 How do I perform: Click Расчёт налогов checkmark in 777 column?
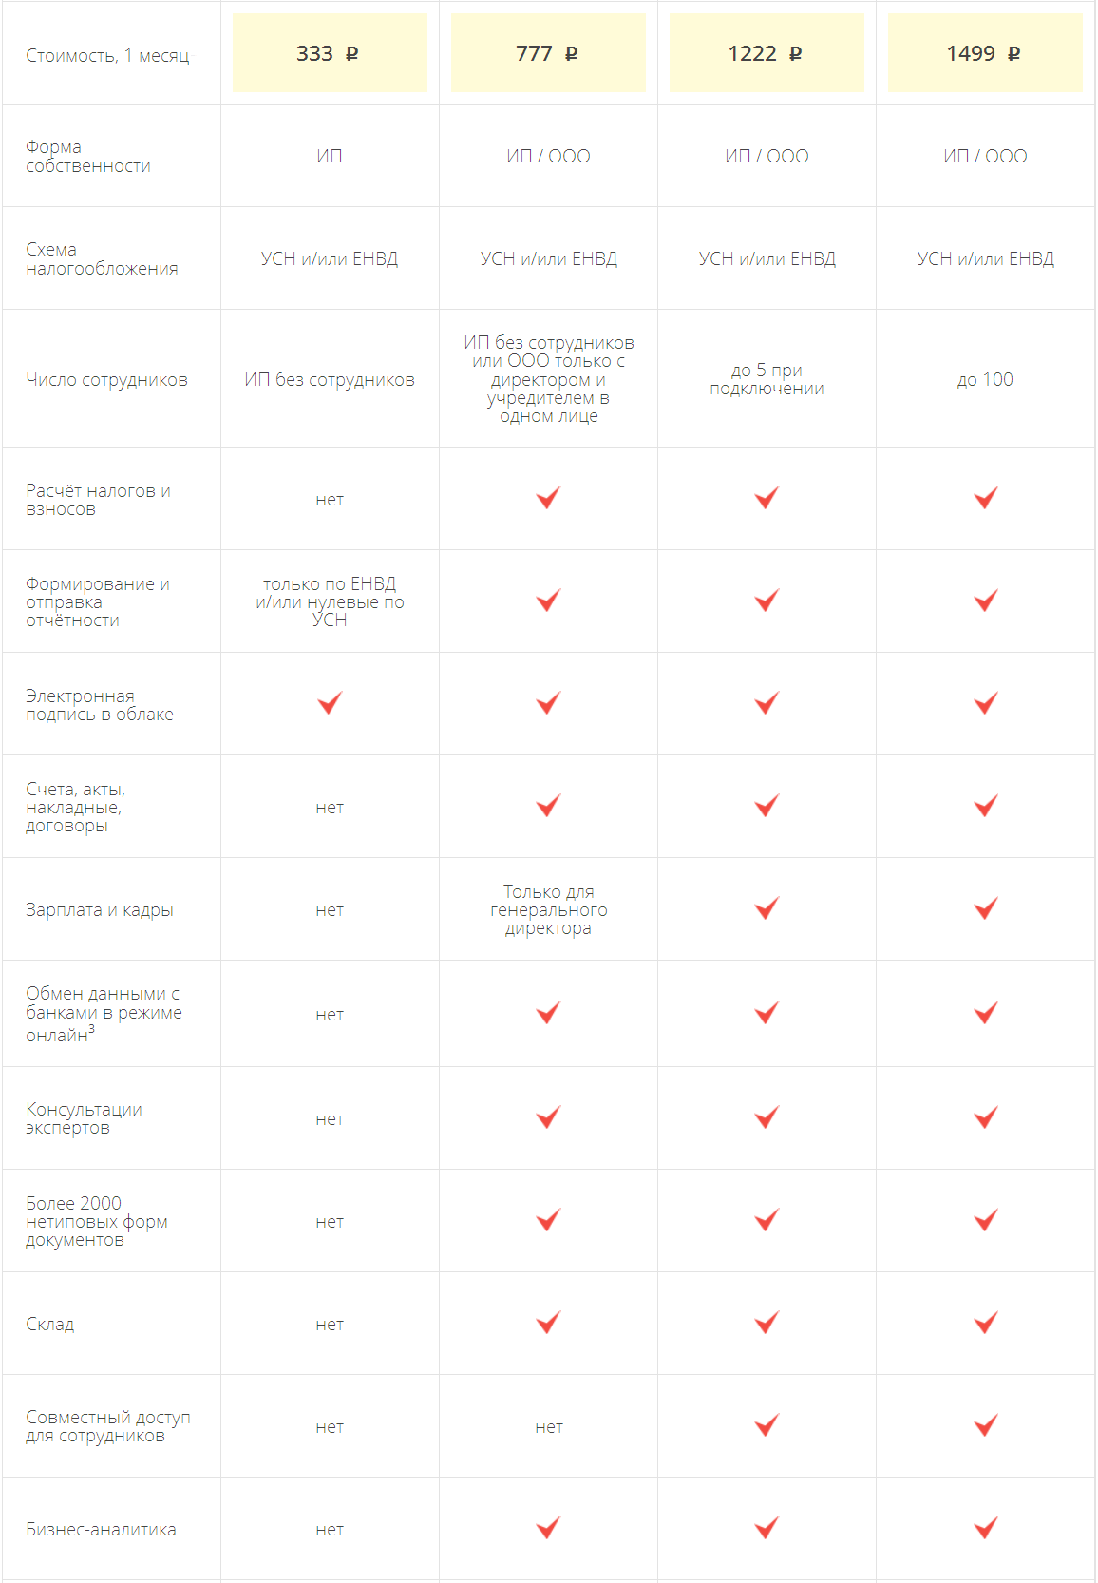click(x=548, y=498)
